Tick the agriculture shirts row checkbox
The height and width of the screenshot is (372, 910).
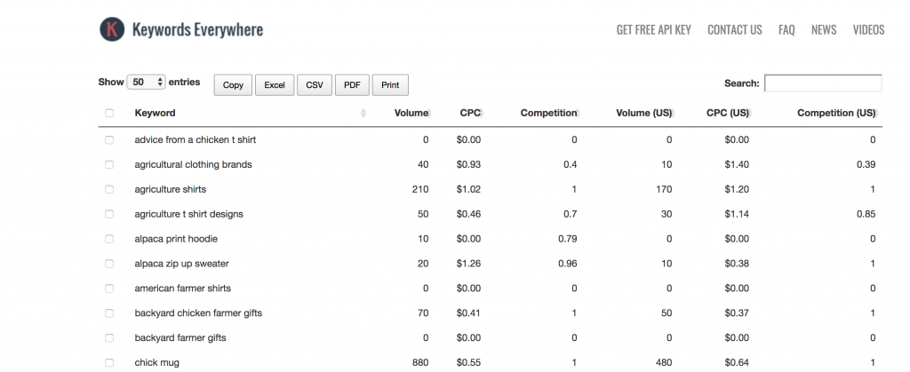109,189
